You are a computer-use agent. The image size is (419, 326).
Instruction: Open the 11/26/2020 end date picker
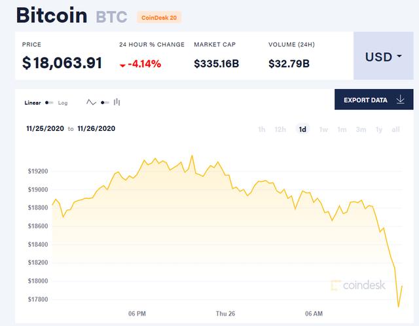[96, 129]
